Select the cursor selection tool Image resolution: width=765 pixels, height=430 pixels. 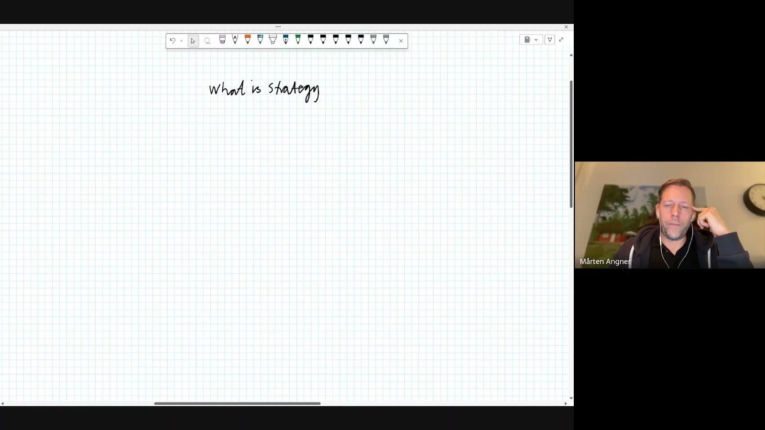click(x=193, y=41)
